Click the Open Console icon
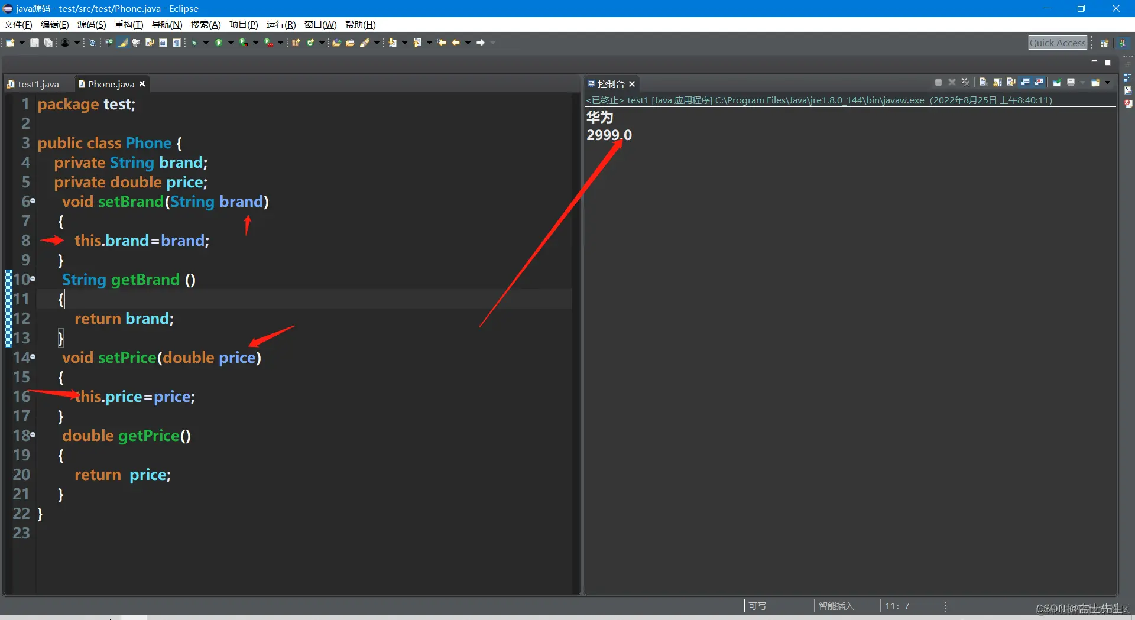 pos(1095,82)
